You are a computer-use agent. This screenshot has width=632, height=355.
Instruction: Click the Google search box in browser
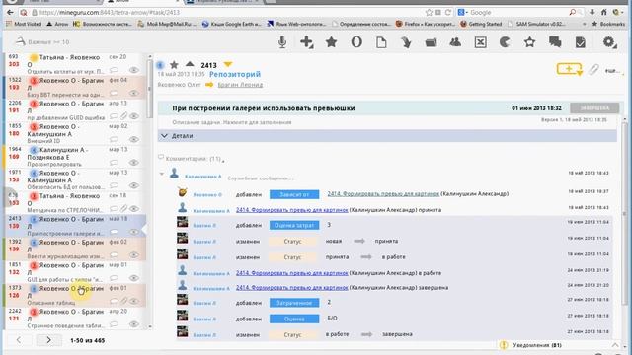[x=517, y=13]
